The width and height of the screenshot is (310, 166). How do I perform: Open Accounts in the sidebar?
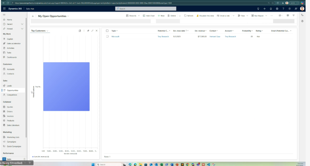(11, 69)
